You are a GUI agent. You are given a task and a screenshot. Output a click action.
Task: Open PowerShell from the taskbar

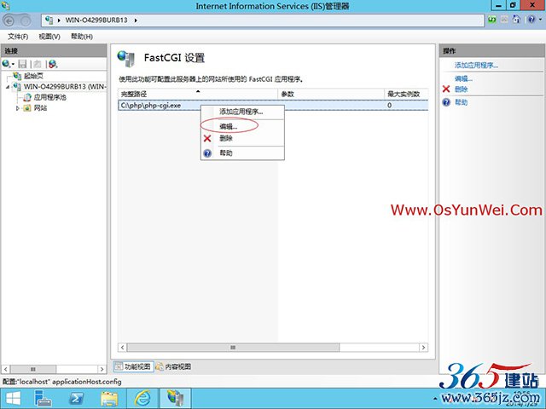[76, 399]
